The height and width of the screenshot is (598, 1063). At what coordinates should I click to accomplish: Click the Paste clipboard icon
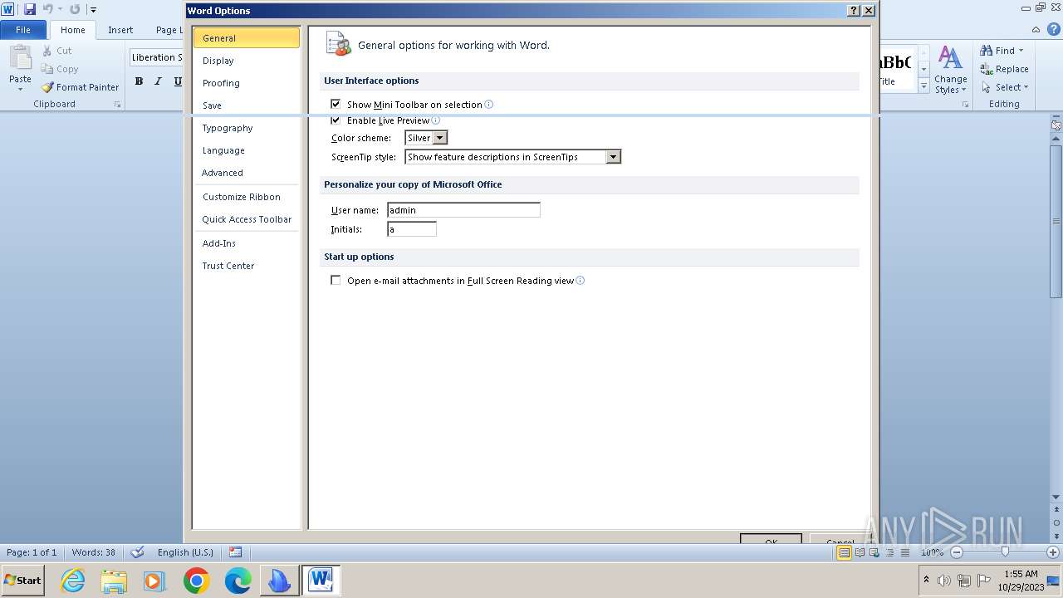click(20, 59)
